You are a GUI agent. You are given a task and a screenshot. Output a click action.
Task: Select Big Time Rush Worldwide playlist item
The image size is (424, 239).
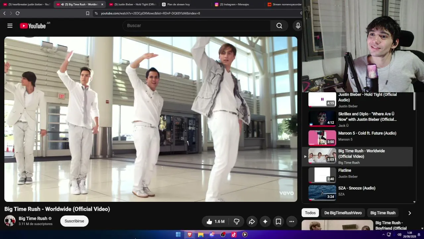(x=357, y=156)
